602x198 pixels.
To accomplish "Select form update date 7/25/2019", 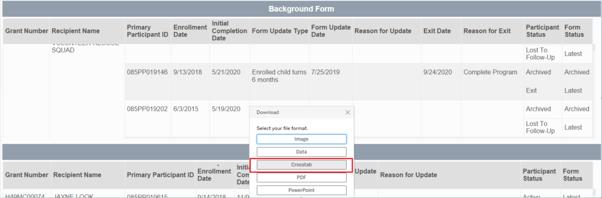I will [326, 72].
